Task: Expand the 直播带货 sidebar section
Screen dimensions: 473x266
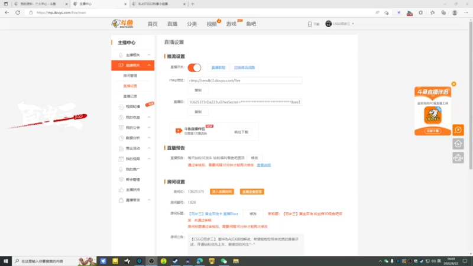Action: point(149,200)
